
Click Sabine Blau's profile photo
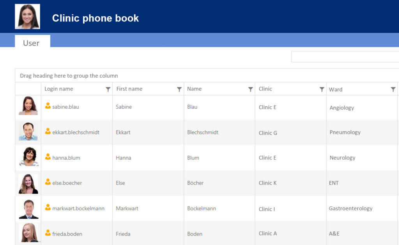pos(28,107)
